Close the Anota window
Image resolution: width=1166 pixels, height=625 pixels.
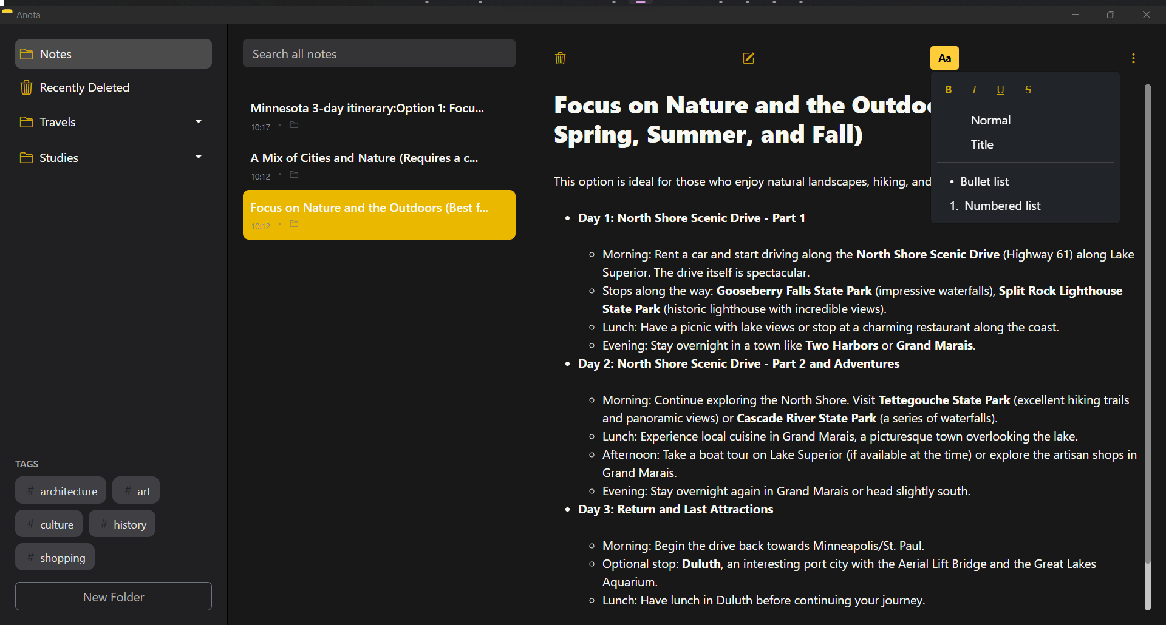(1146, 15)
